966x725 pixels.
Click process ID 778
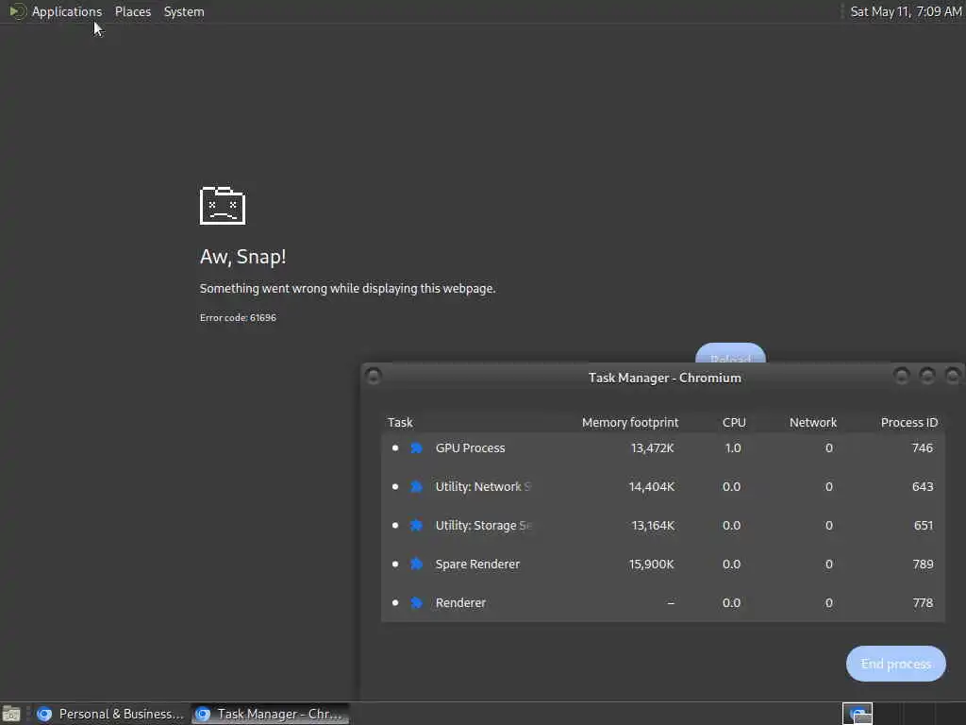(923, 603)
